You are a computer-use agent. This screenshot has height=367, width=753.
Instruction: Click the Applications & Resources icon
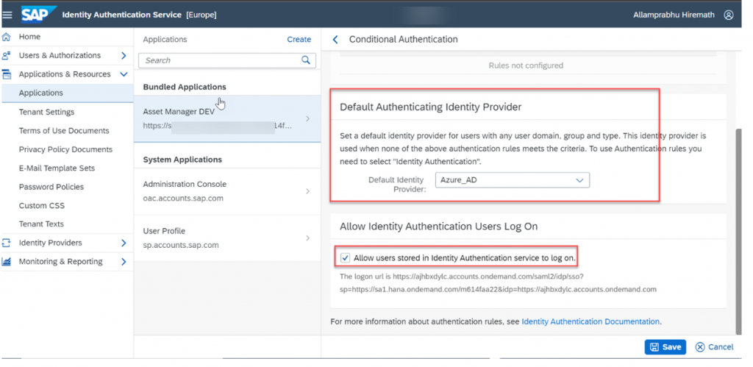point(7,74)
